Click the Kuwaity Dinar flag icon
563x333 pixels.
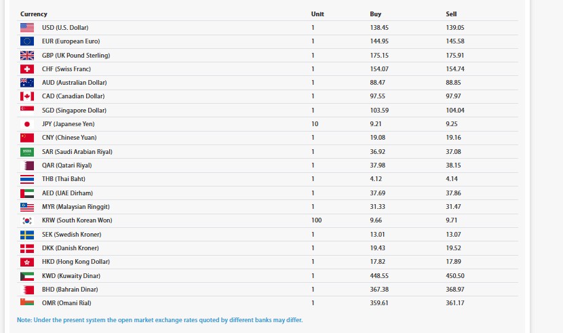pos(27,275)
